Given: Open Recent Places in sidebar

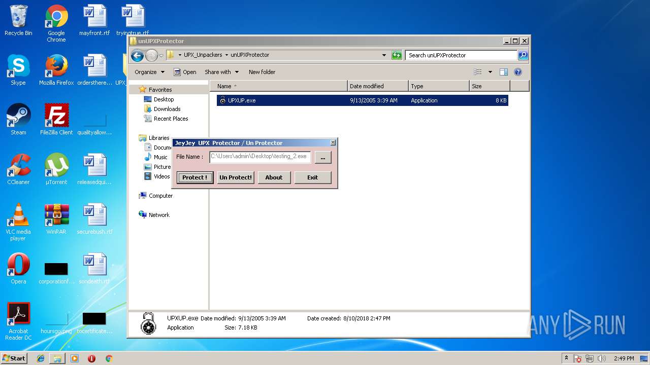Looking at the screenshot, I should click(x=171, y=119).
